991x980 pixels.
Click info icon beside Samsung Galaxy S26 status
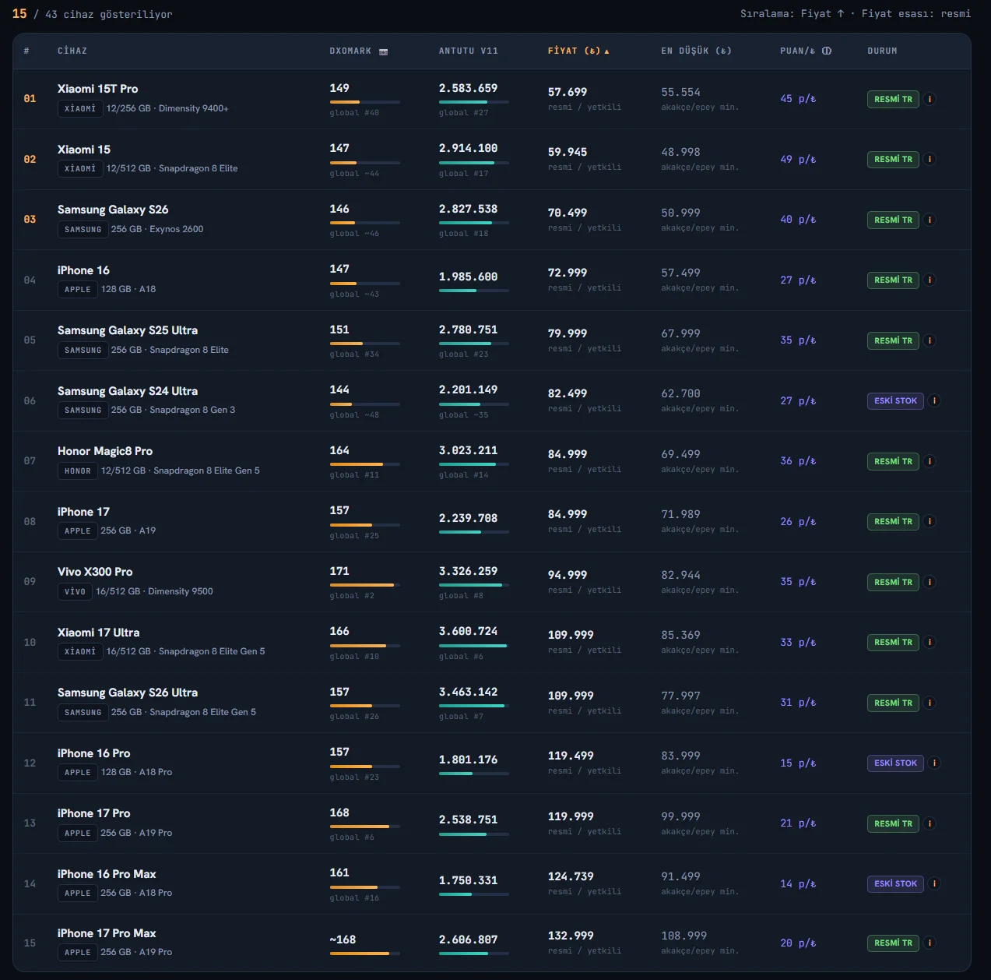(x=930, y=220)
